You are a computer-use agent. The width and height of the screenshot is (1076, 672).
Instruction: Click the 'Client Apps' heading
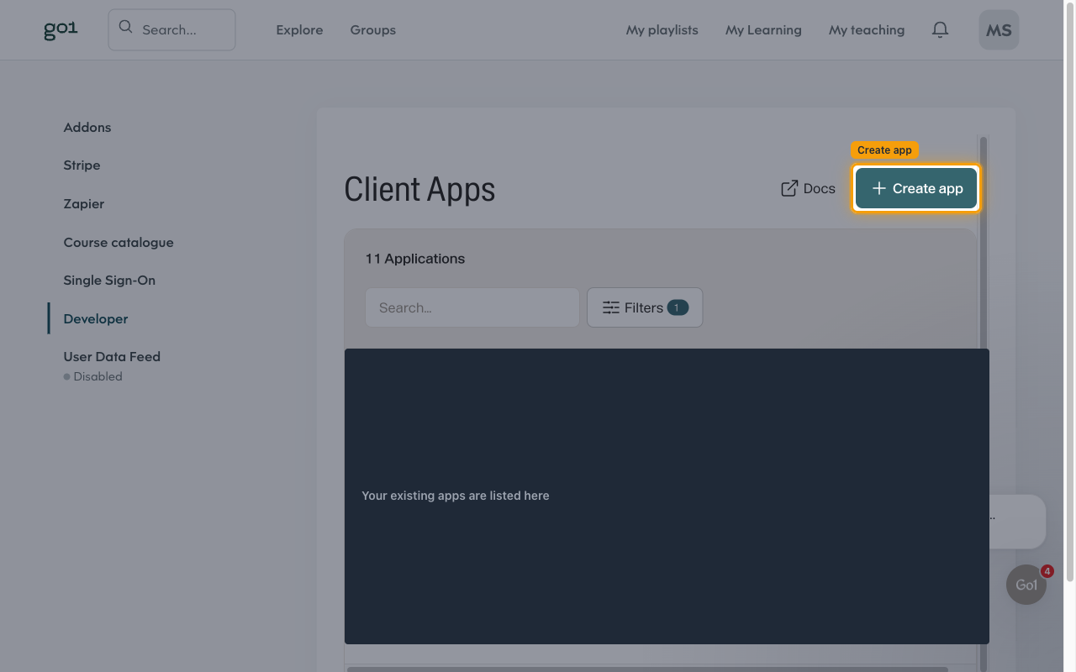click(419, 189)
